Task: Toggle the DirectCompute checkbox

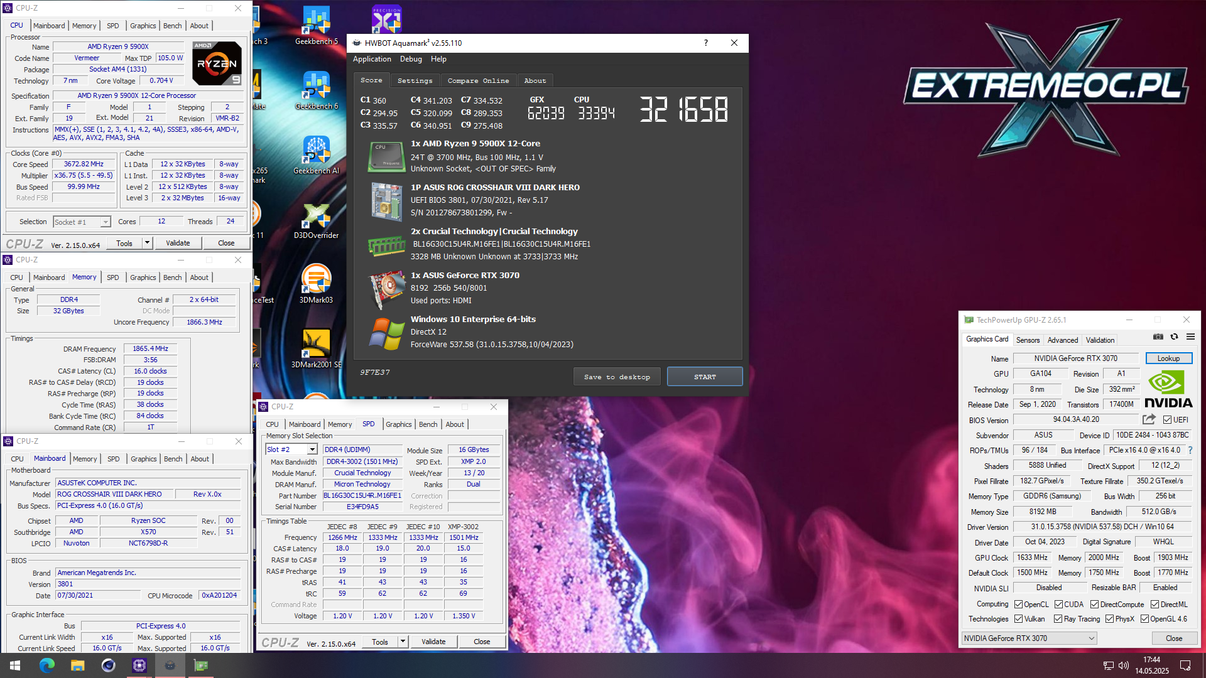Action: [x=1094, y=605]
